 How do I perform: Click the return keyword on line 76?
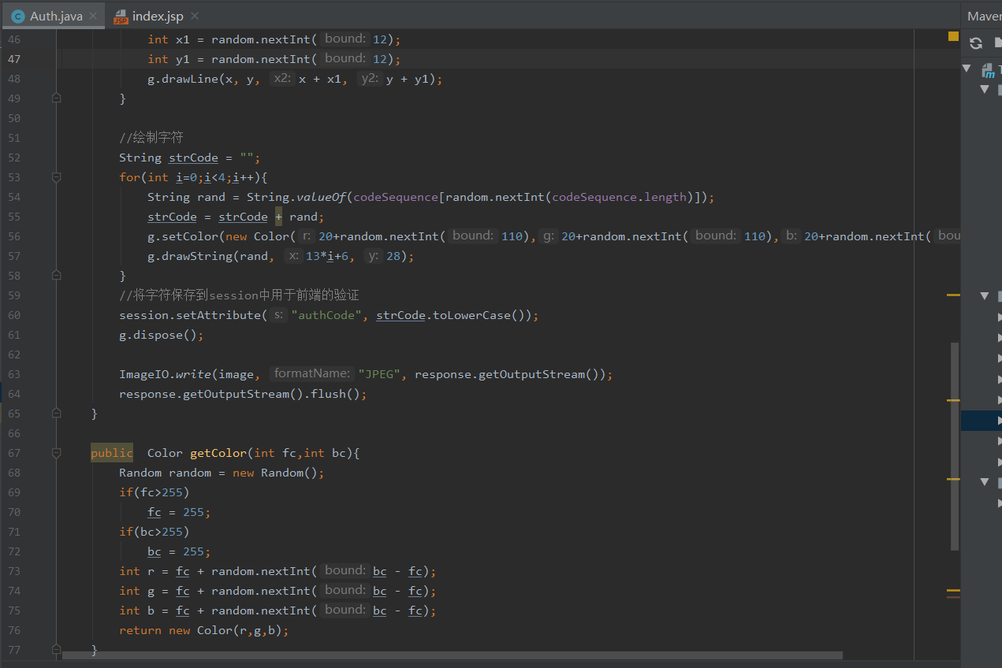point(140,630)
